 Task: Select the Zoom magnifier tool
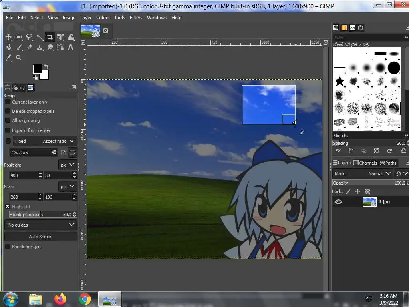[x=18, y=58]
